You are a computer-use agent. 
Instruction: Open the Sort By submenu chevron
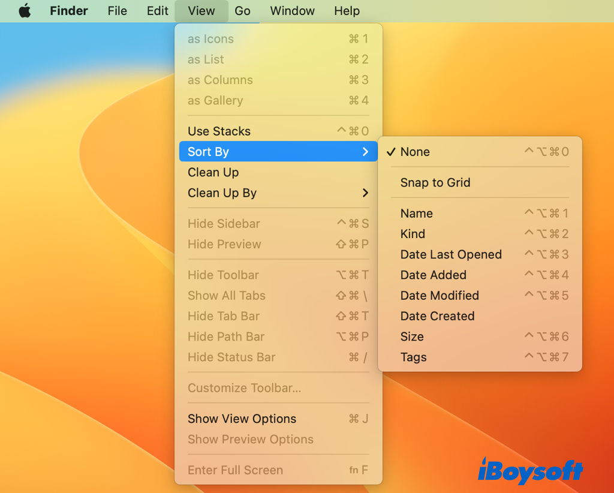366,152
